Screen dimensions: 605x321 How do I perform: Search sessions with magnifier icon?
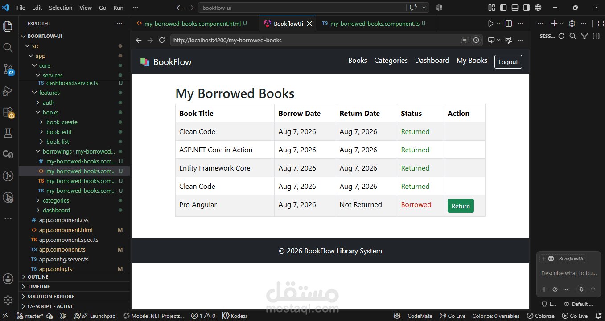573,36
